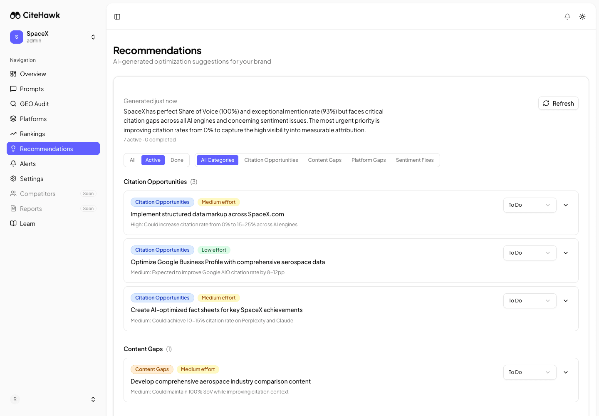Click the user avatar labeled R

[x=15, y=399]
